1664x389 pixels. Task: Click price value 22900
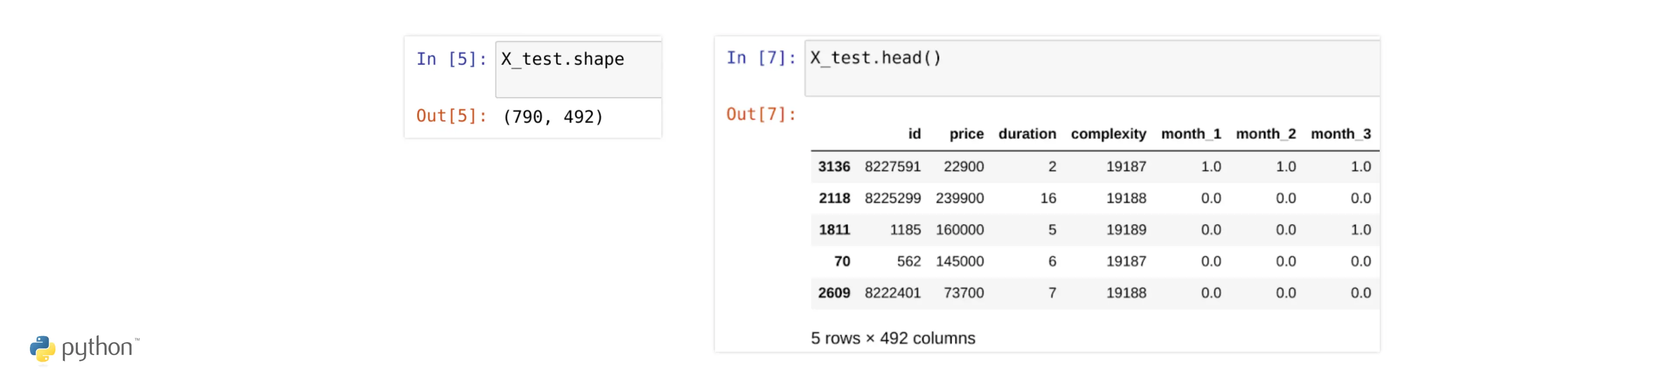pyautogui.click(x=964, y=167)
